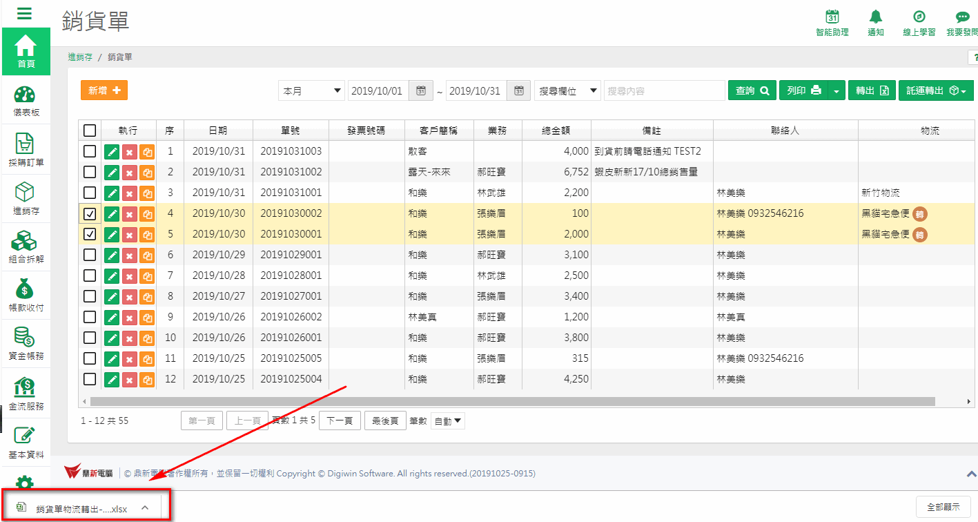Open the 筆數 自動 page-size dropdown
Viewport: 978px width, 522px height.
click(x=448, y=420)
